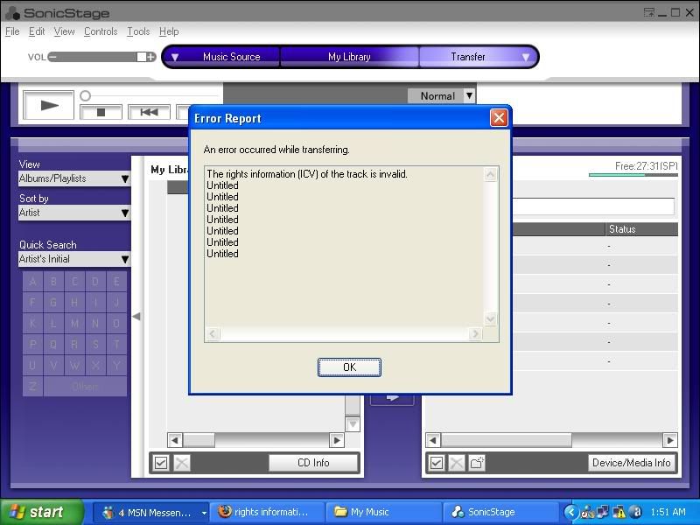Viewport: 700px width, 525px height.
Task: Click the rights information ICV error line
Action: [x=307, y=174]
